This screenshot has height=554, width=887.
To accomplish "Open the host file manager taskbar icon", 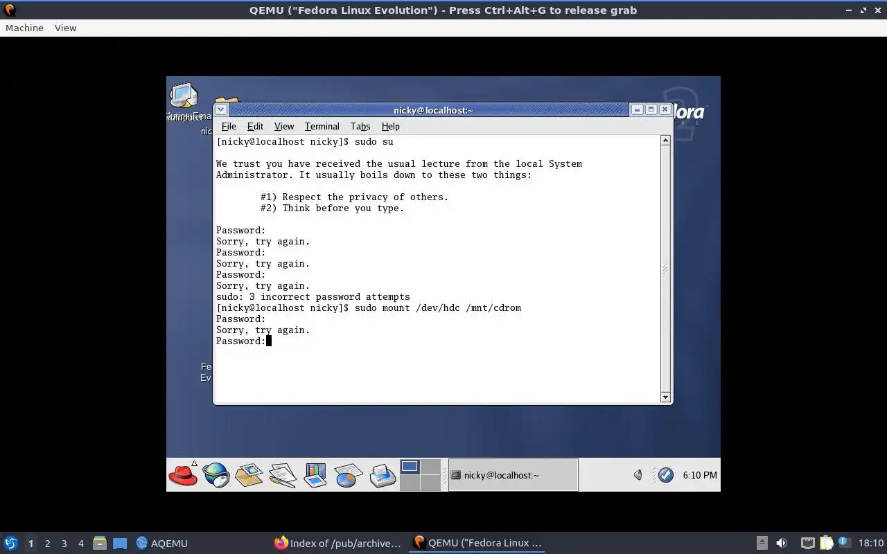I will tap(99, 543).
